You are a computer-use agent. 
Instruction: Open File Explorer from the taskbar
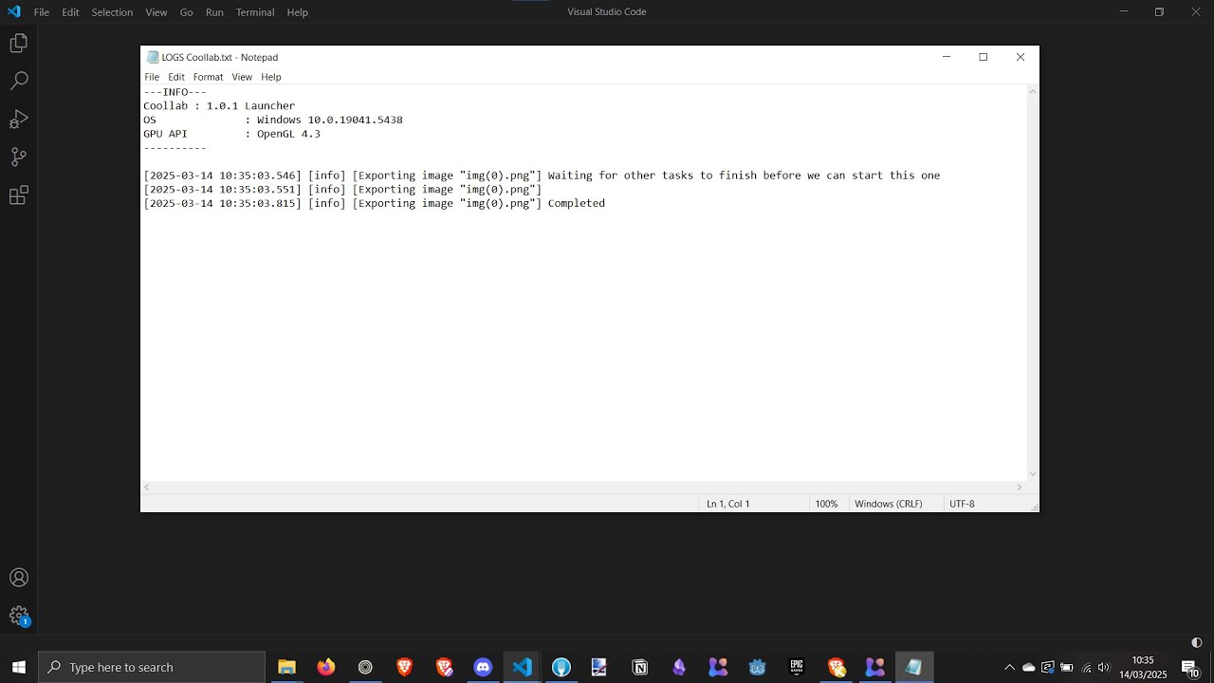click(x=286, y=667)
